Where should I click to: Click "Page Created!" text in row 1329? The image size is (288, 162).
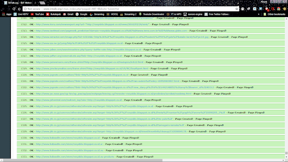click(x=198, y=131)
